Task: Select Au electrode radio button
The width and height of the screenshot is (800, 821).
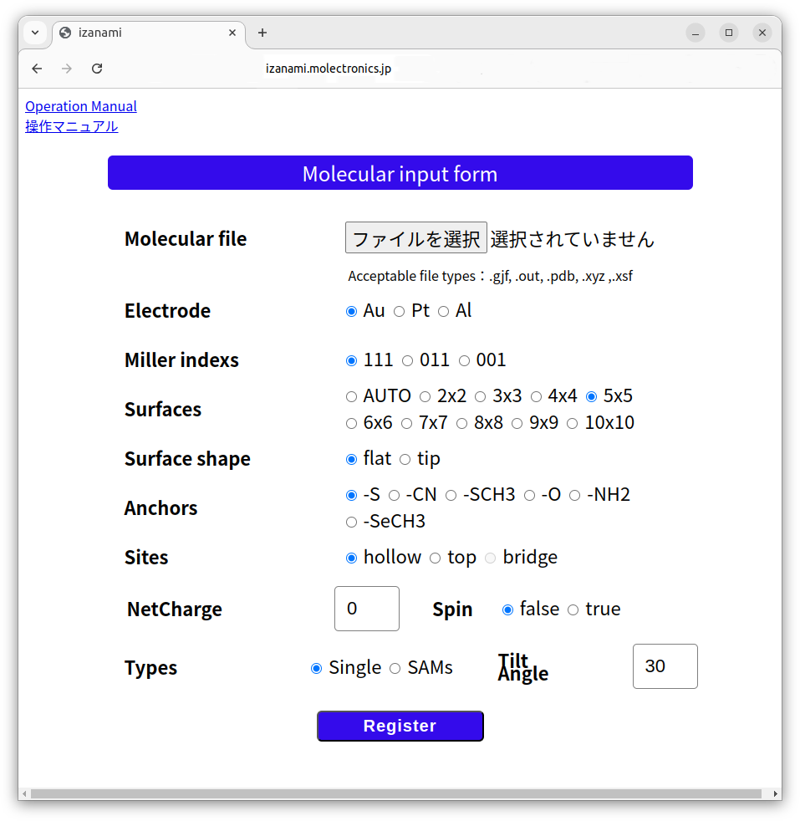Action: (351, 312)
